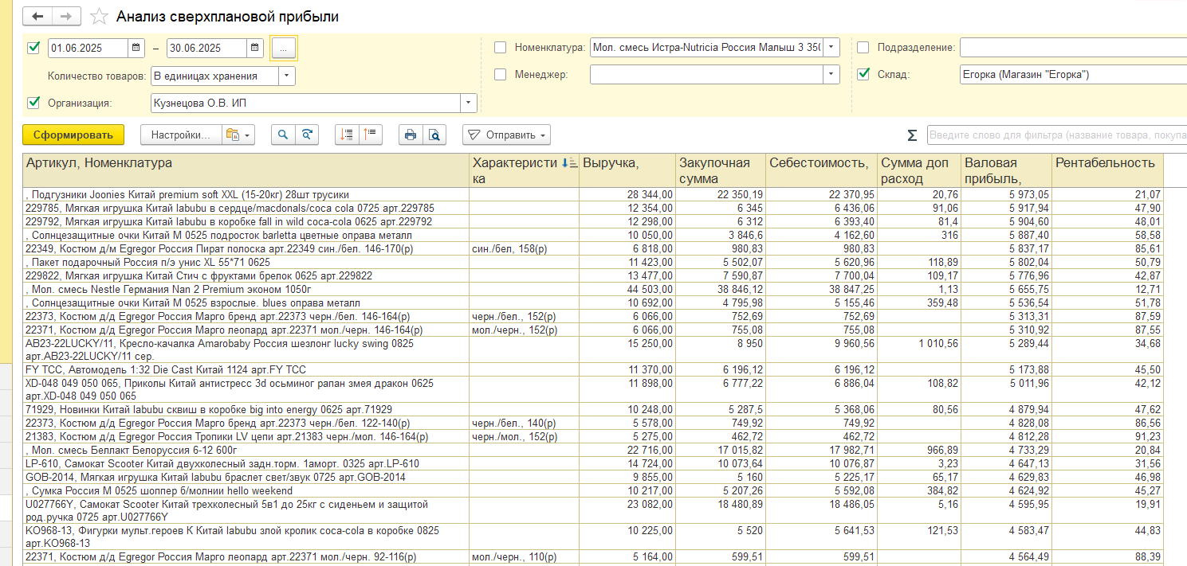1187x566 pixels.
Task: Click the find next icon
Action: coord(305,135)
